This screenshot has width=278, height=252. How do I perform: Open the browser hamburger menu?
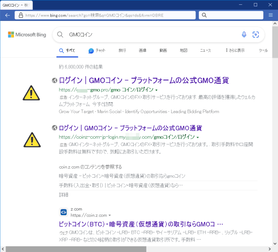point(271,15)
